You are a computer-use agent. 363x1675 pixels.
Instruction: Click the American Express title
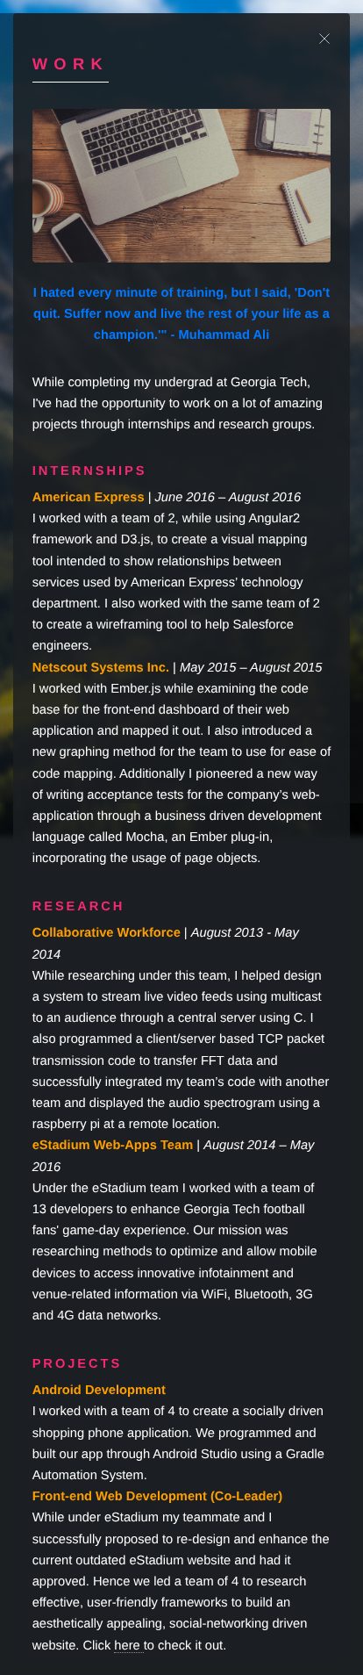click(x=88, y=497)
